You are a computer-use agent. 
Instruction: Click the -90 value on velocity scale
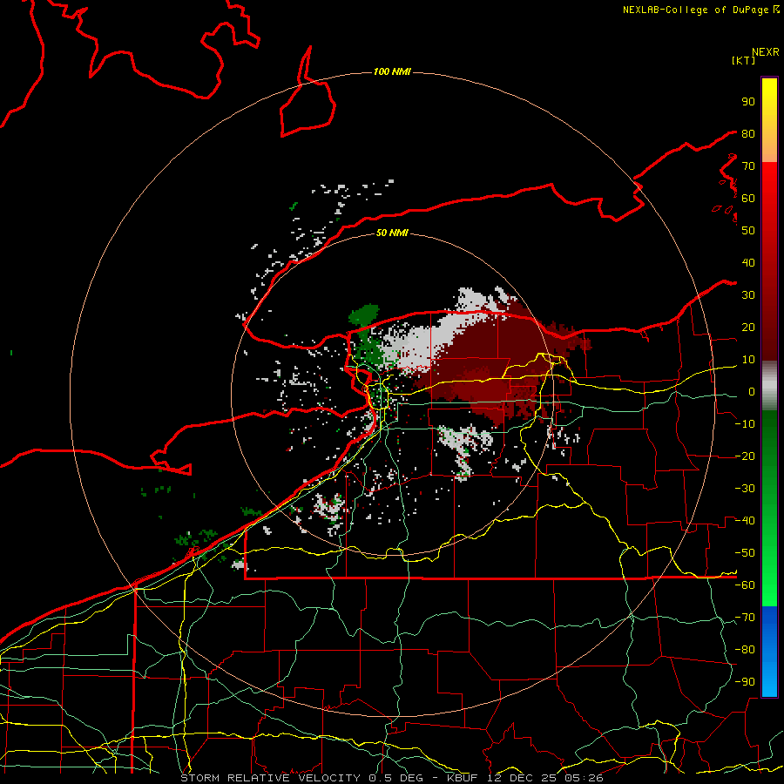pos(745,682)
